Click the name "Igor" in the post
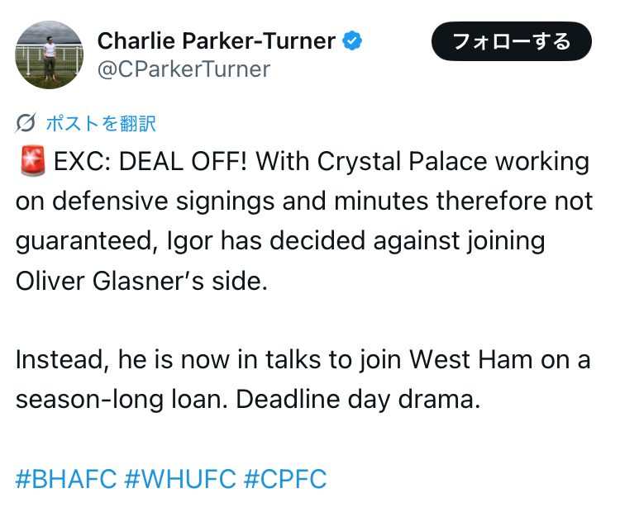620x512 pixels. pos(190,241)
